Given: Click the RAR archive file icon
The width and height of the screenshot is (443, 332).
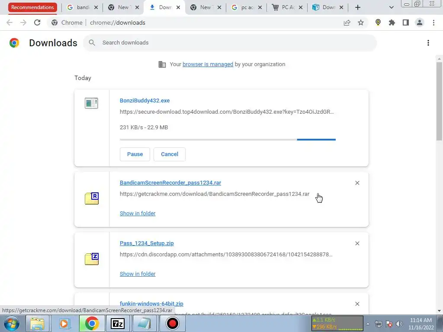Looking at the screenshot, I should 92,198.
